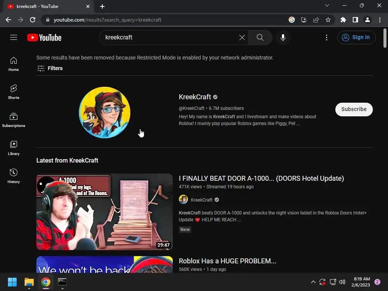Bookmark this tab with star icon

328,20
